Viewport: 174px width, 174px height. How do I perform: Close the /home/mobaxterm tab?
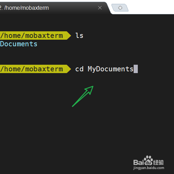[100, 8]
